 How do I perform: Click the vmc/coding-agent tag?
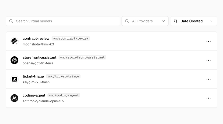click(64, 95)
